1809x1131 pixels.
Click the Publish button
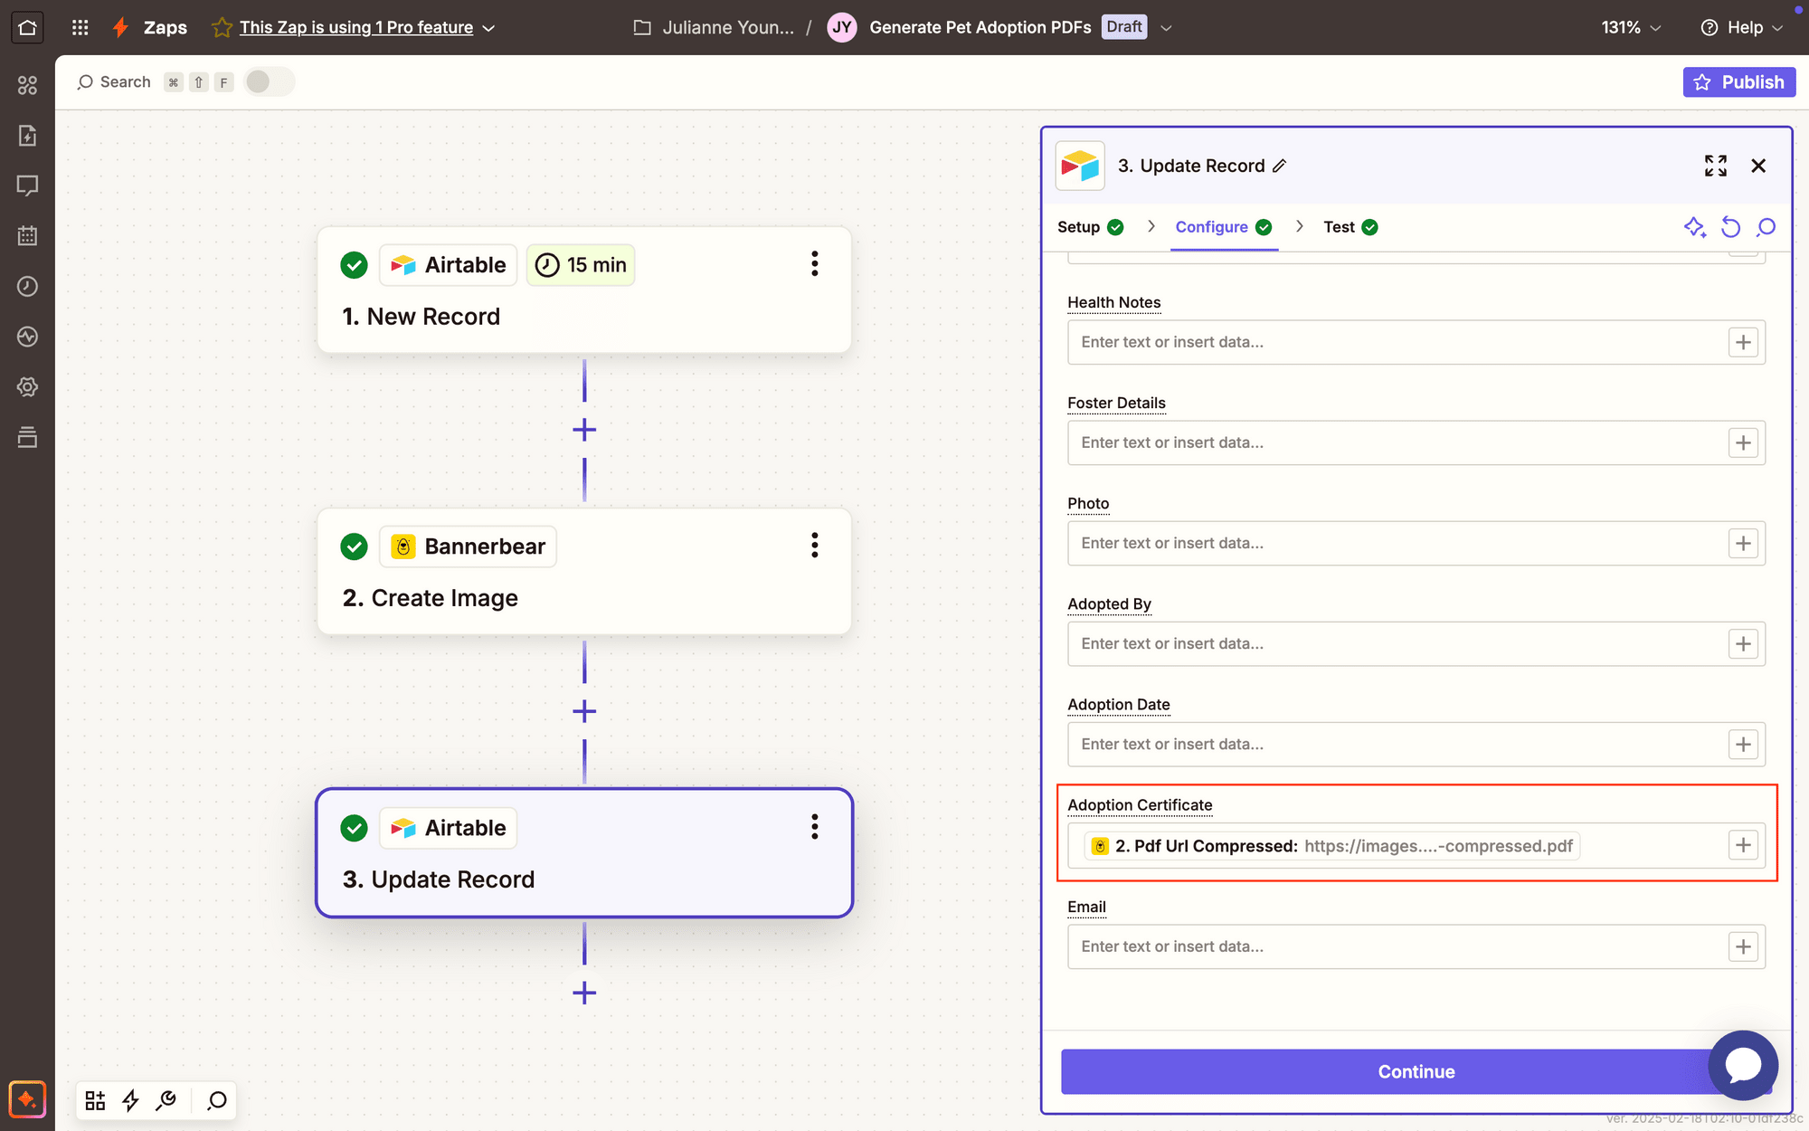[x=1738, y=81]
